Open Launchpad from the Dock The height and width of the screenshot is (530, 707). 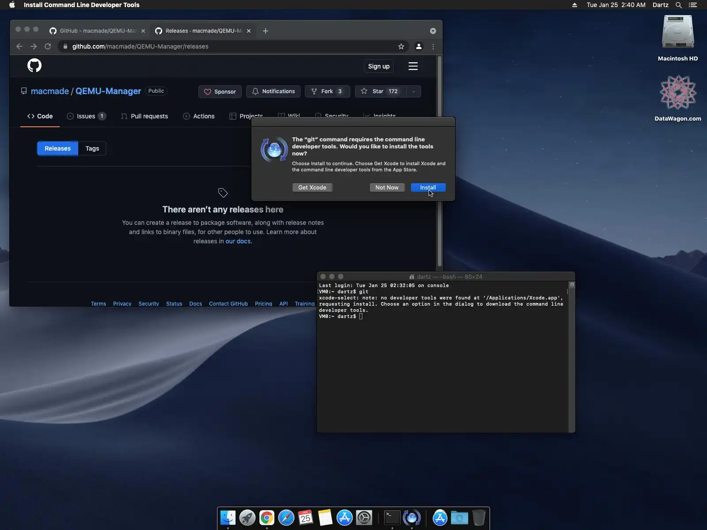247,518
